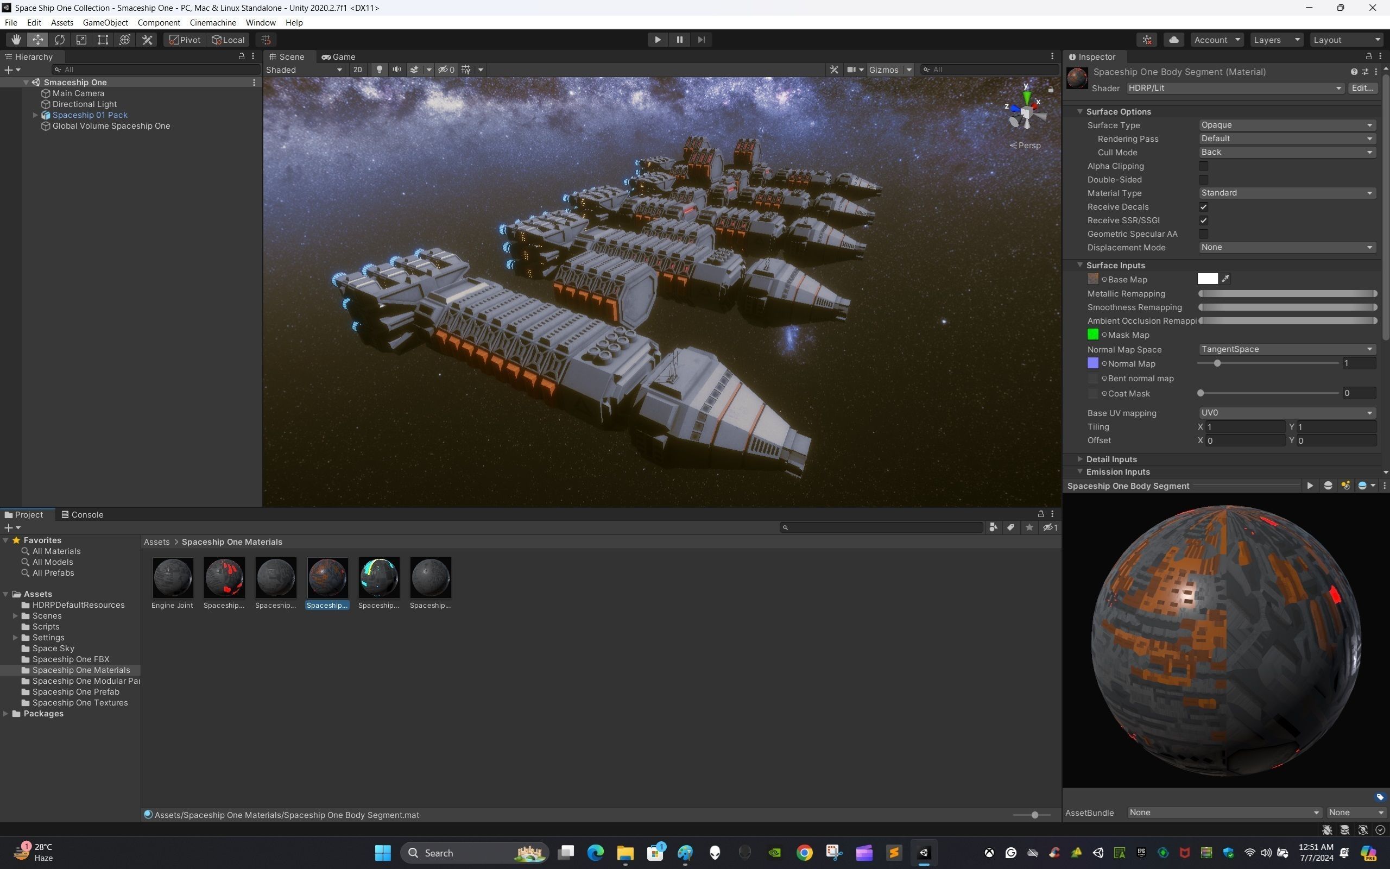The width and height of the screenshot is (1390, 869).
Task: Select the Rotate tool
Action: coord(60,40)
